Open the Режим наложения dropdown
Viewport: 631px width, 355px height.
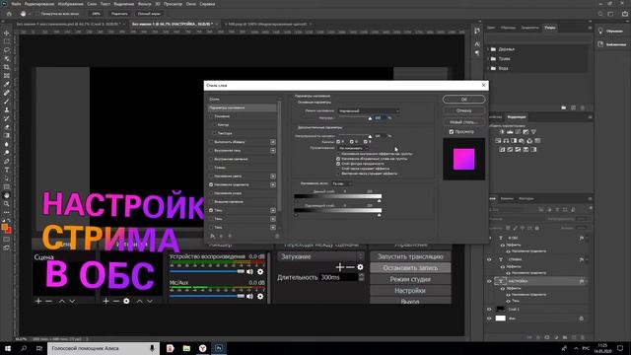[369, 110]
